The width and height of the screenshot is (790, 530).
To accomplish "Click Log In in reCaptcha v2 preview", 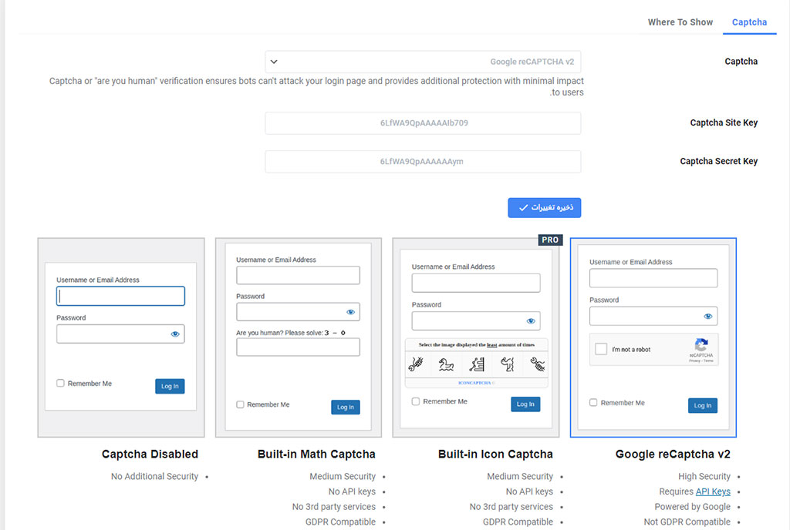I will [x=702, y=405].
